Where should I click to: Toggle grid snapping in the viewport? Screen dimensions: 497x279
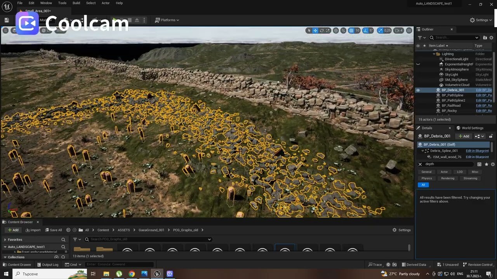pyautogui.click(x=351, y=31)
